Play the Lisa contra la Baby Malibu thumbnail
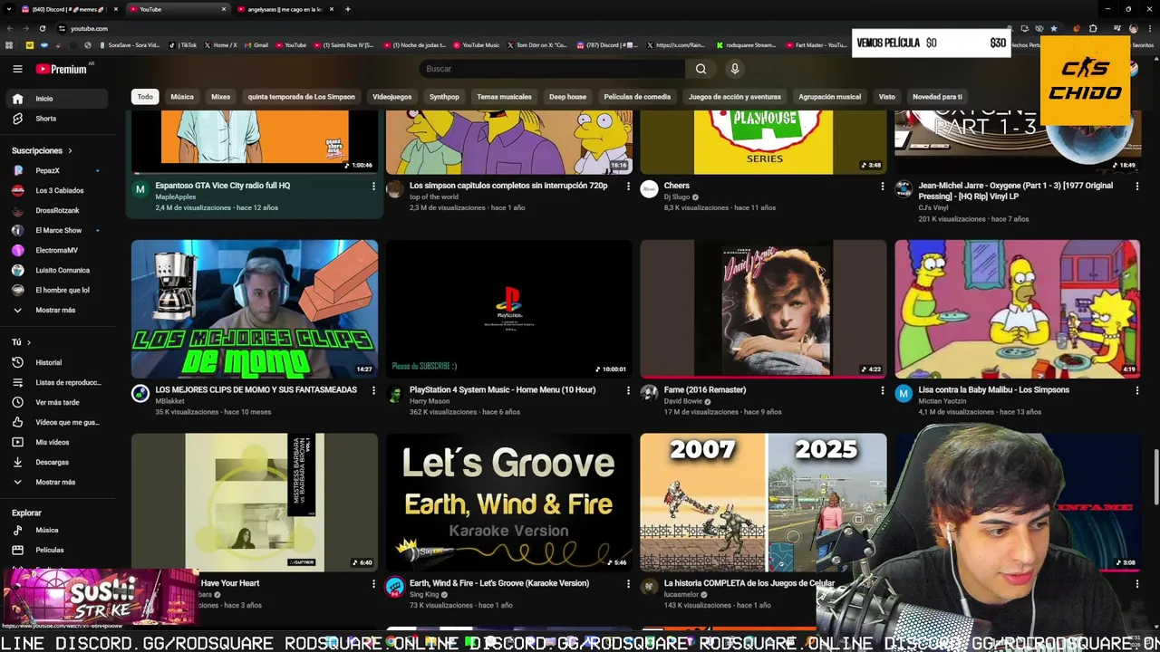This screenshot has width=1160, height=652. coord(1018,309)
